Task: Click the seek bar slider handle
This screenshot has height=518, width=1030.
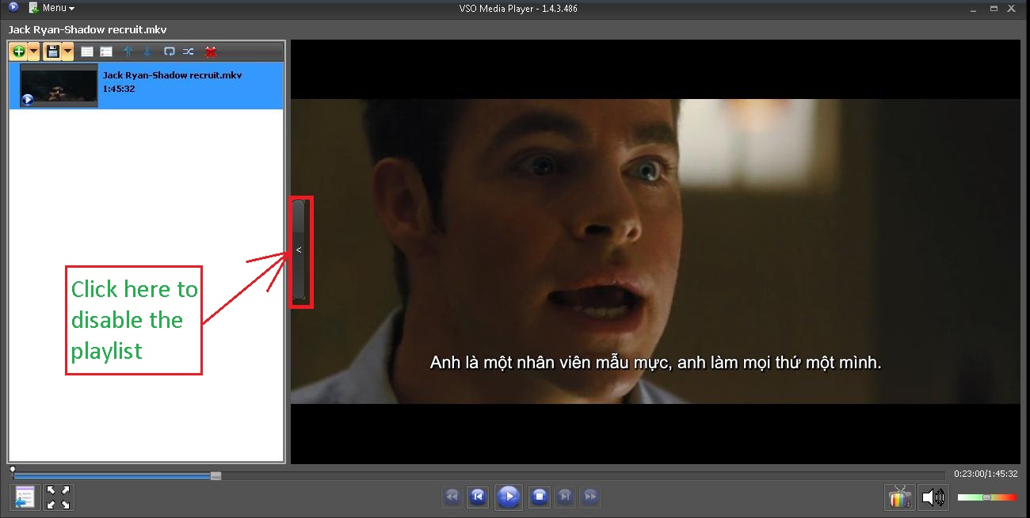Action: (216, 475)
